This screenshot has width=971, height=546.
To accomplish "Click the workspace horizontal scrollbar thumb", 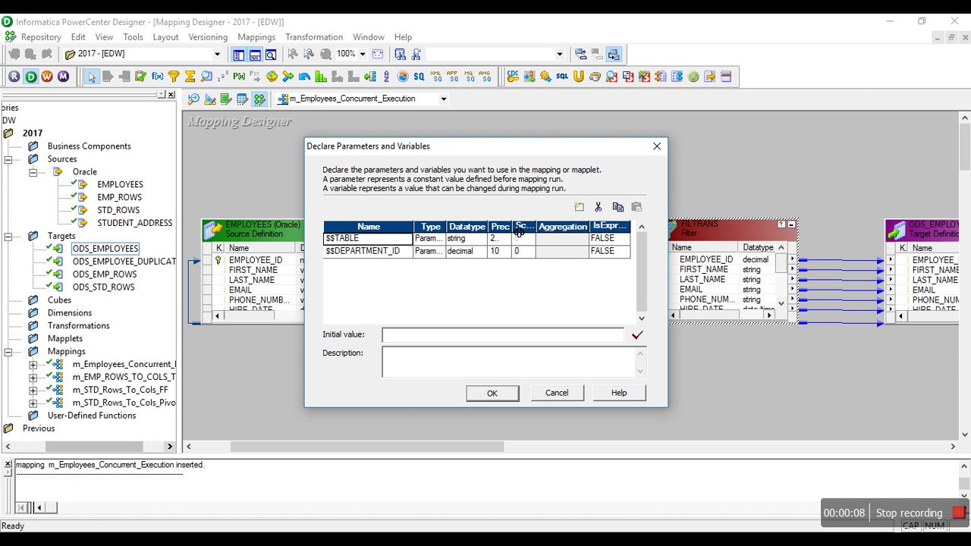I will [x=367, y=447].
